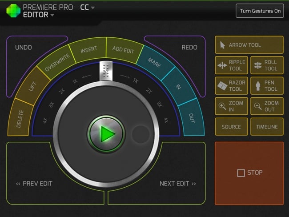Select the Pen Tool
Viewport: 289px width, 217px height.
[267, 86]
